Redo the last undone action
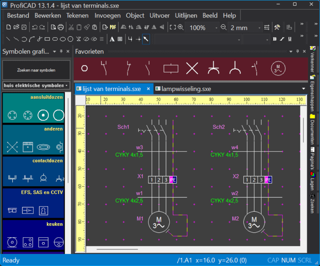This screenshot has height=266, width=320. click(42, 27)
